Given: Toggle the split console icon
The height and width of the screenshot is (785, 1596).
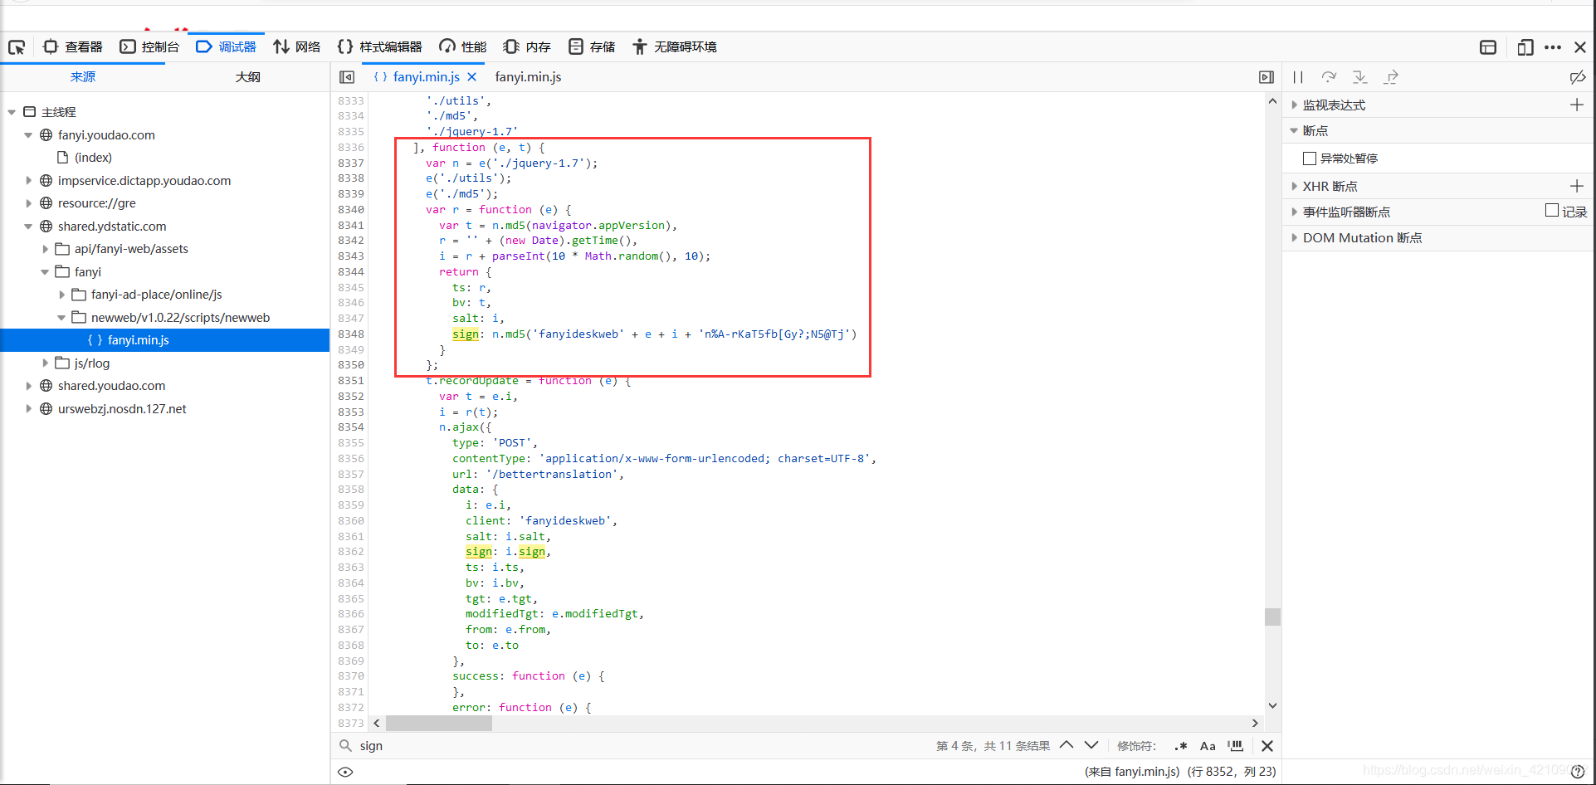Looking at the screenshot, I should (x=1488, y=47).
